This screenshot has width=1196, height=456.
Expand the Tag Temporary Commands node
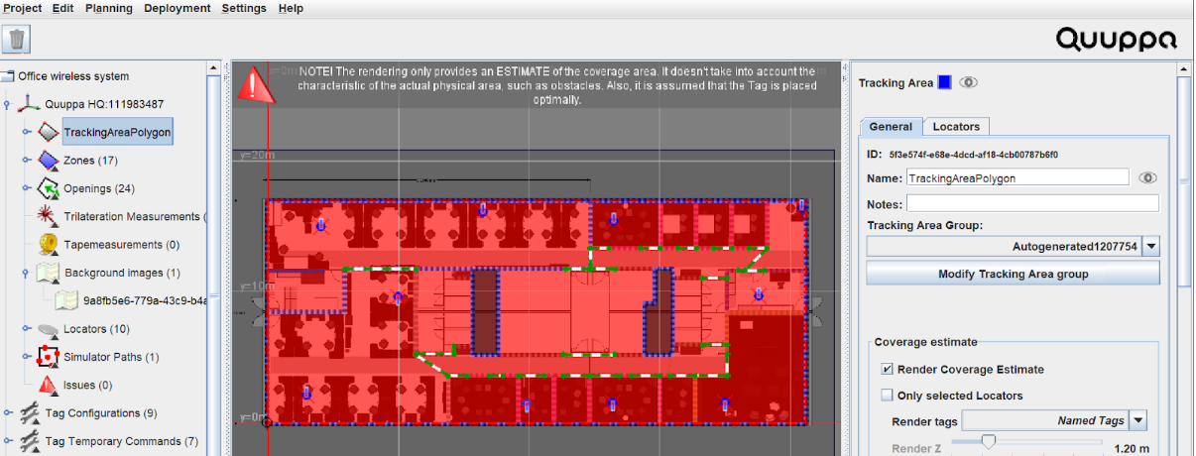[x=8, y=440]
